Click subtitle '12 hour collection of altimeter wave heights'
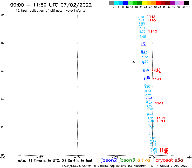The height and width of the screenshot is (168, 192). (x=50, y=11)
